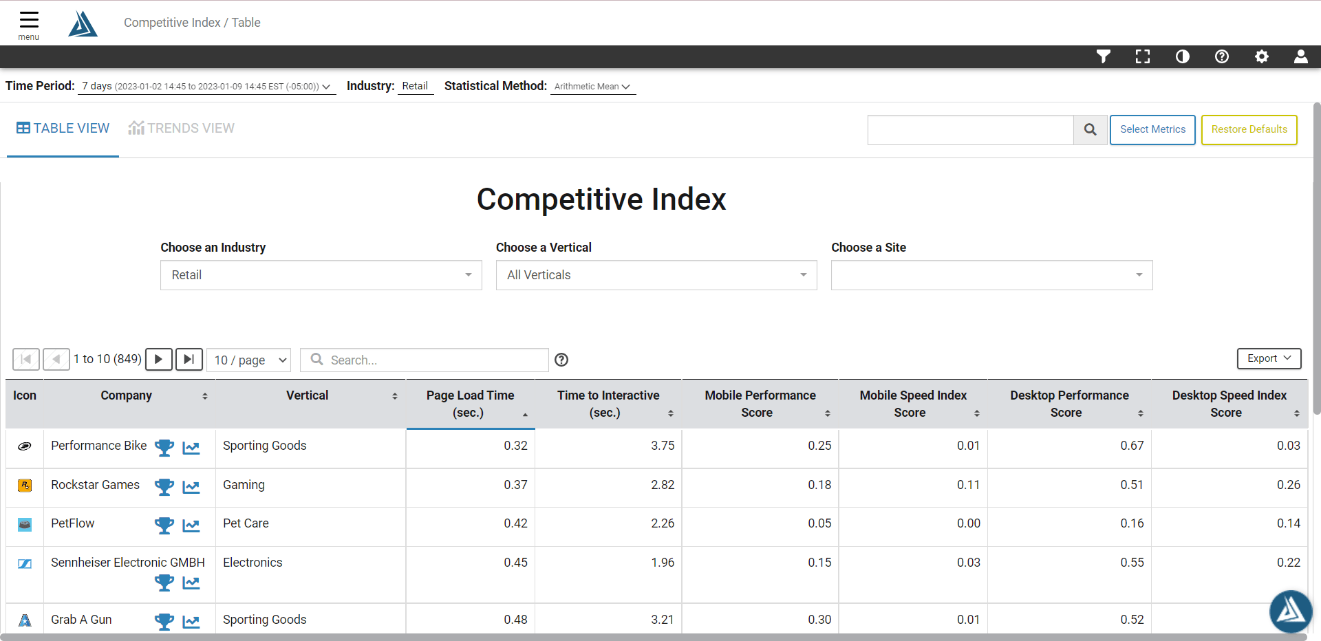
Task: Click the magnifier icon in the metrics search bar
Action: click(x=1090, y=129)
